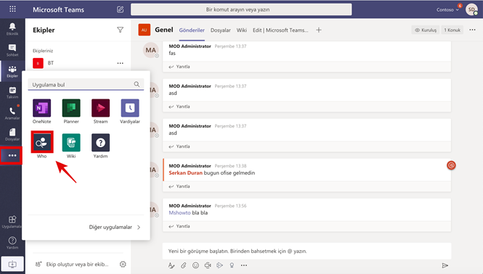Click the 1 Konuk button
Image resolution: width=483 pixels, height=274 pixels.
(452, 30)
